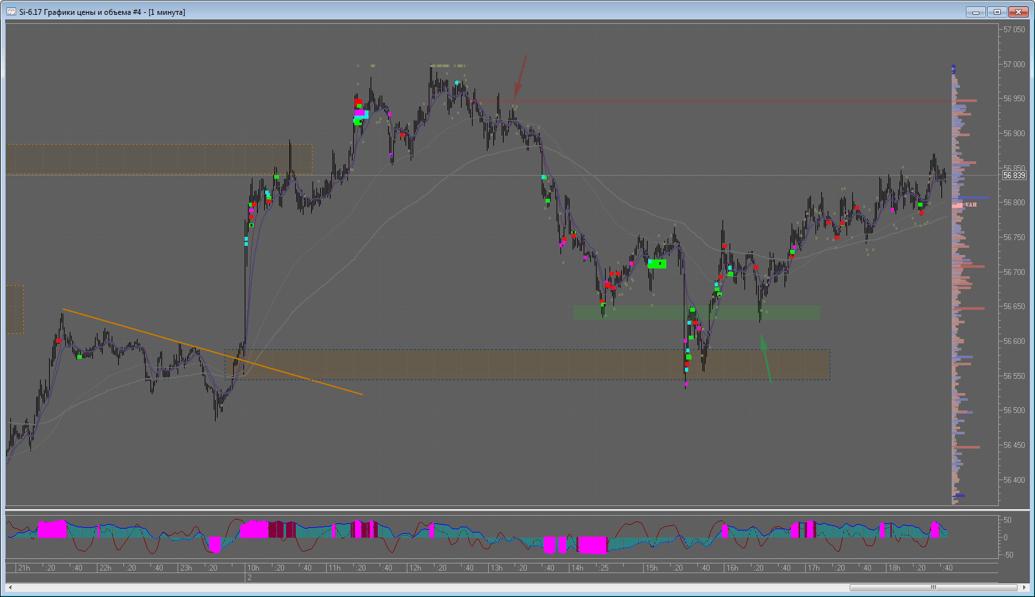Click the 22h time axis label

pos(105,568)
